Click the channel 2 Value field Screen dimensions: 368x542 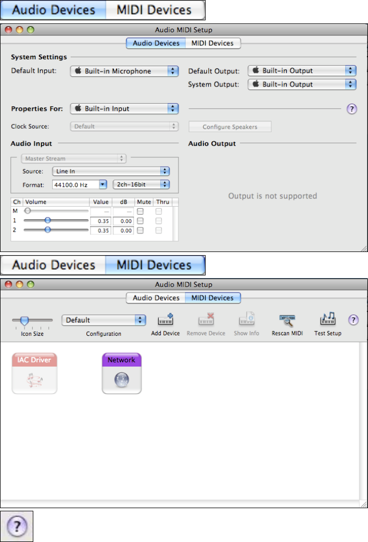coord(100,231)
